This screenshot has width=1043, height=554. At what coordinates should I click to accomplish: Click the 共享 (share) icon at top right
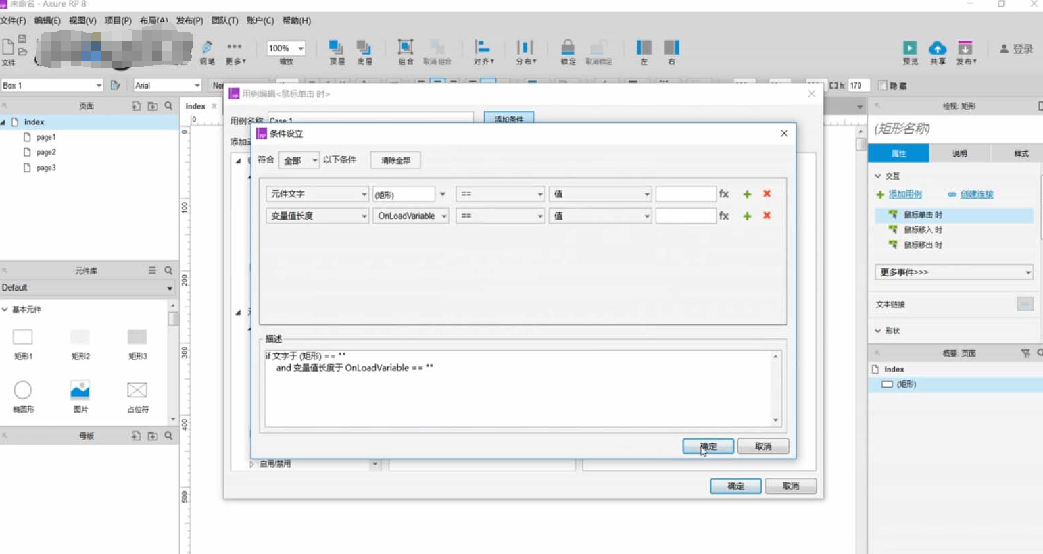[938, 49]
